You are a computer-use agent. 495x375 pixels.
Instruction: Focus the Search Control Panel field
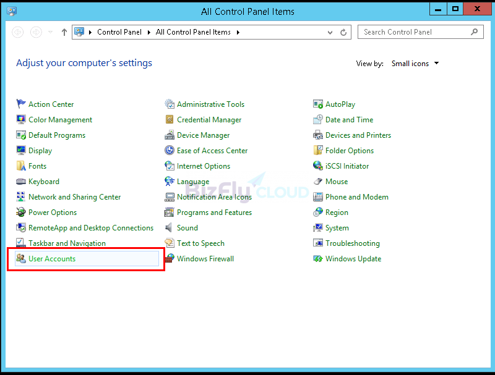click(x=420, y=32)
